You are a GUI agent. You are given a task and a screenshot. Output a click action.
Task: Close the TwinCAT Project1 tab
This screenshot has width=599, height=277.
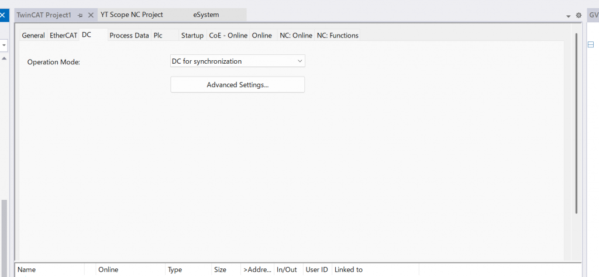(91, 15)
